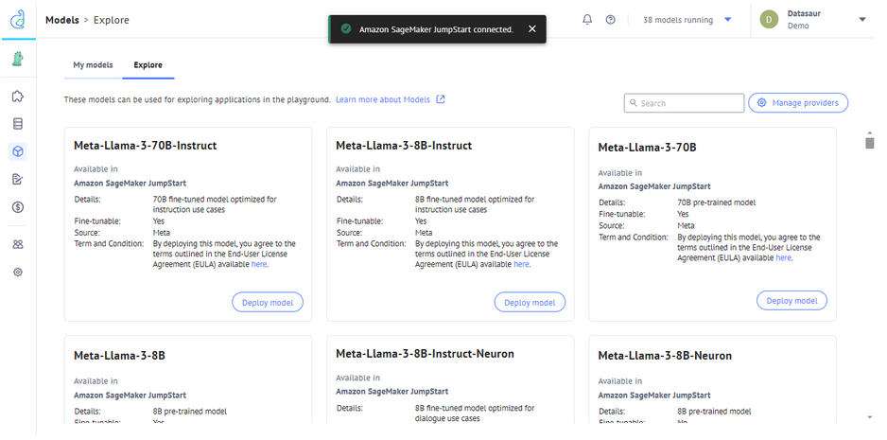This screenshot has width=887, height=440.
Task: Open EULA here link in Meta-Llama-3-8B-Instruct card
Action: coord(521,264)
